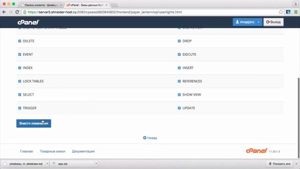Open a new browser tab
The height and width of the screenshot is (169, 300).
pos(114,5)
